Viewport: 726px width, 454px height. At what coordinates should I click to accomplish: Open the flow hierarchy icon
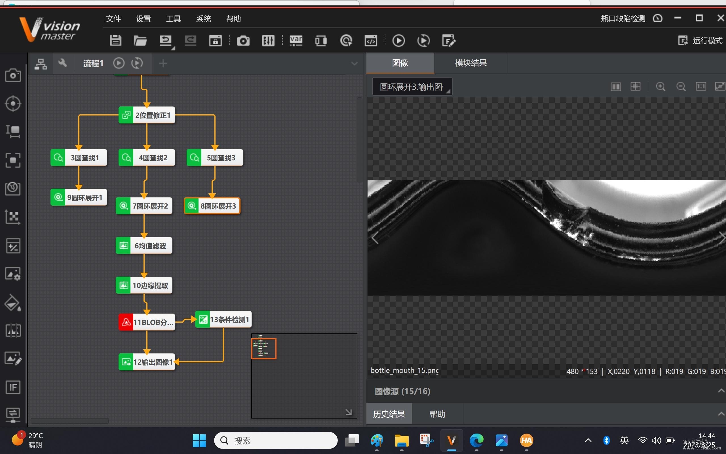(x=41, y=63)
